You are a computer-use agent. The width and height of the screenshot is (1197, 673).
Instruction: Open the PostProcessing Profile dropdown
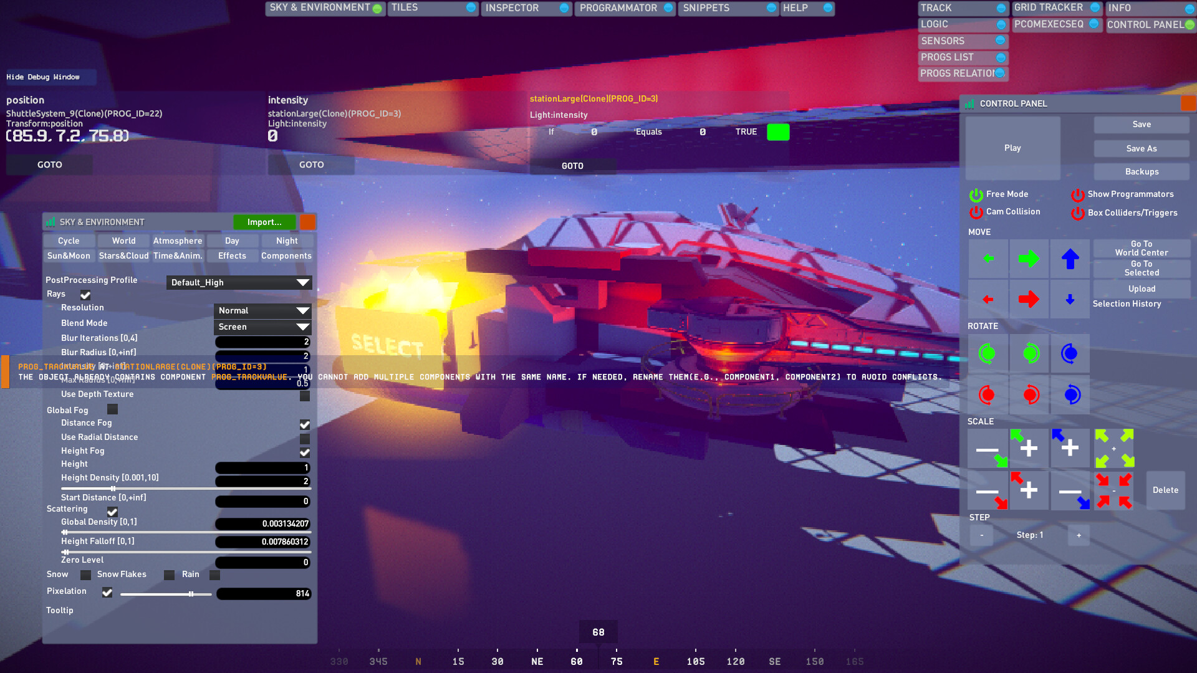239,282
